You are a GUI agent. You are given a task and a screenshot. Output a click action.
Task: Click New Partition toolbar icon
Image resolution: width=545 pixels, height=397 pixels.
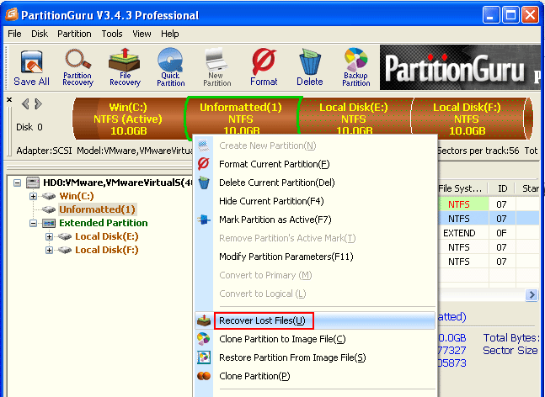click(216, 67)
